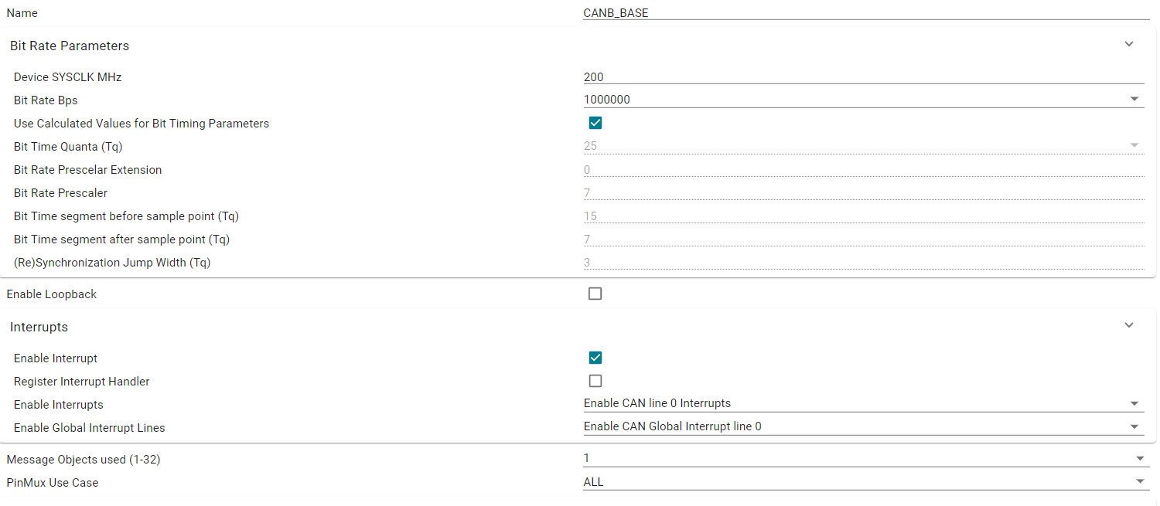
Task: Click the Bit Time Quanta dropdown arrow
Action: pyautogui.click(x=1134, y=145)
